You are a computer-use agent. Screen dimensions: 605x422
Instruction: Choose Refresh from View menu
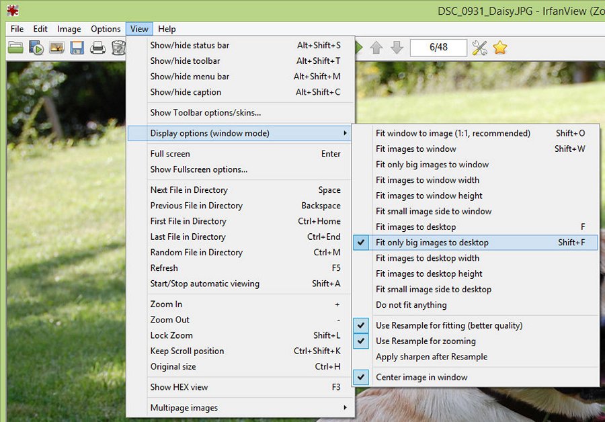pyautogui.click(x=239, y=268)
